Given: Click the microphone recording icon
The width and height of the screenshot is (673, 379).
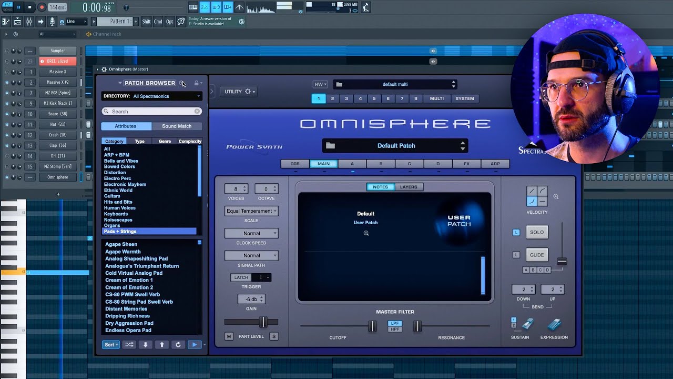Looking at the screenshot, I should tap(52, 22).
